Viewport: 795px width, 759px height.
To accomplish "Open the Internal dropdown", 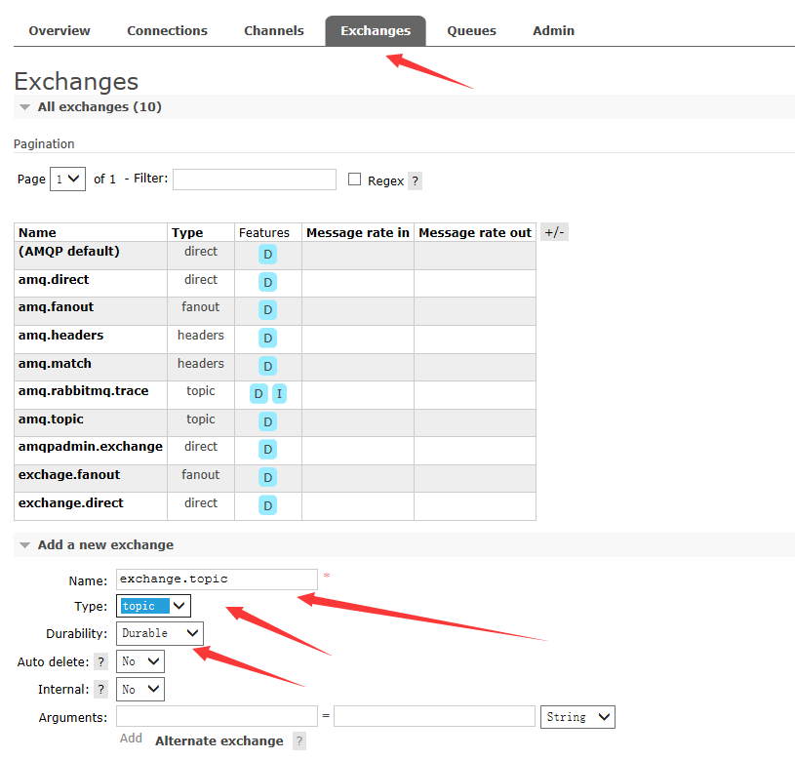I will pos(140,690).
